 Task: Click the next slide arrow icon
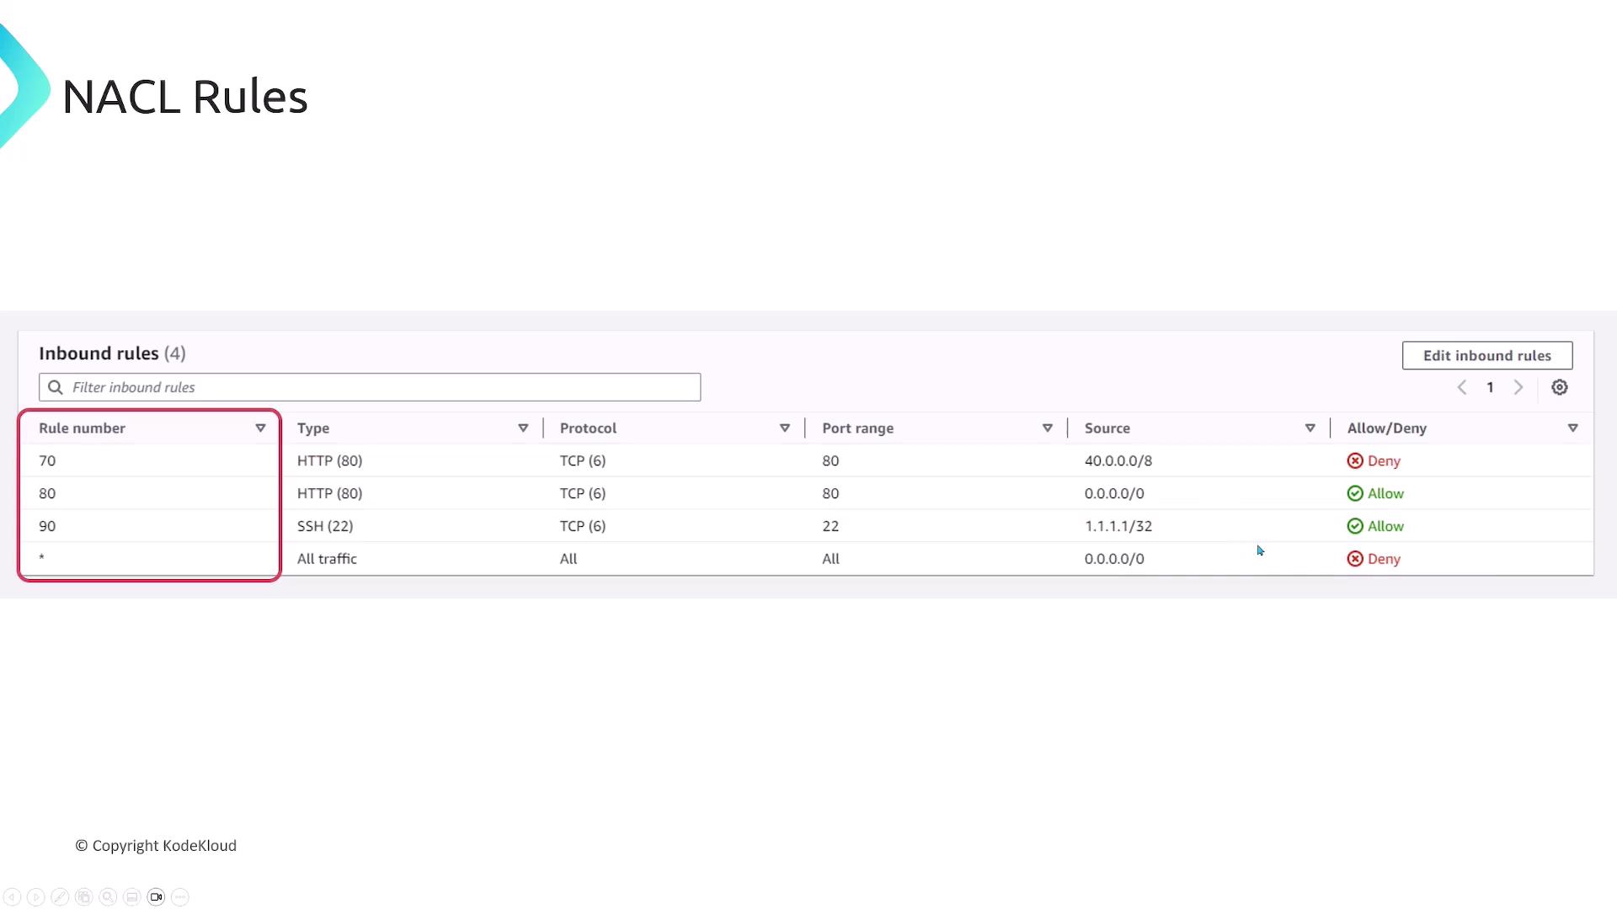pyautogui.click(x=36, y=897)
